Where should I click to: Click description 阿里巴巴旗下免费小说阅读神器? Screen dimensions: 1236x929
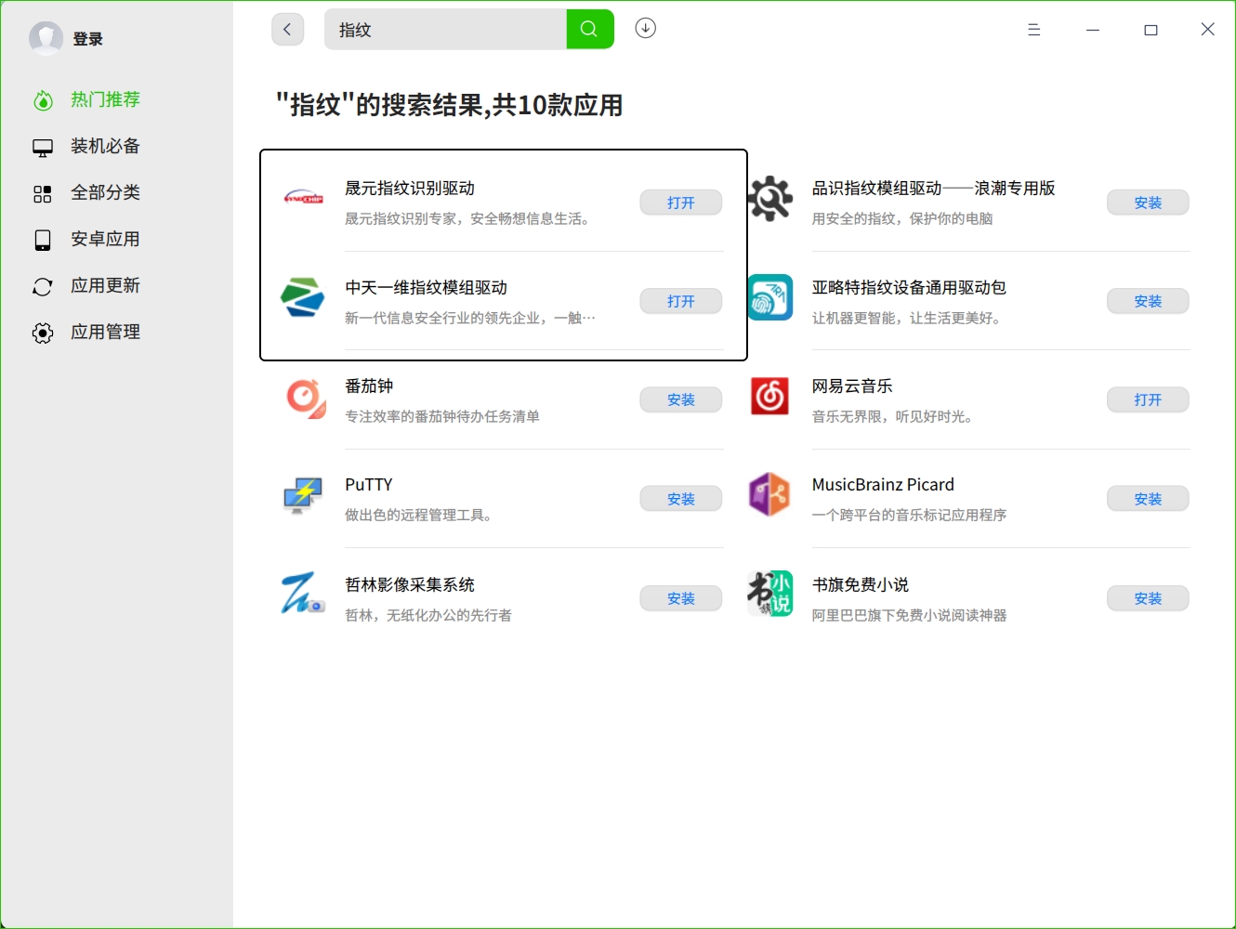[x=910, y=616]
